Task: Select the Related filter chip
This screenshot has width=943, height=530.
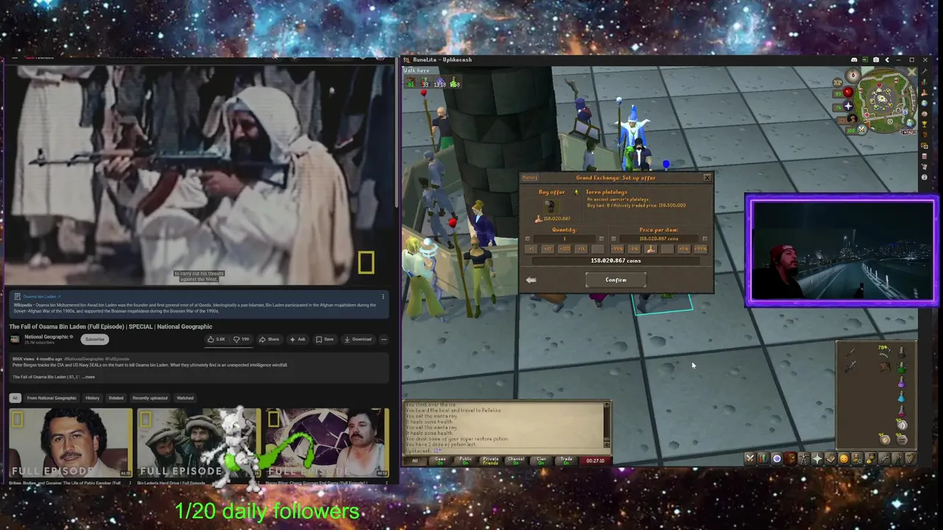Action: [116, 398]
